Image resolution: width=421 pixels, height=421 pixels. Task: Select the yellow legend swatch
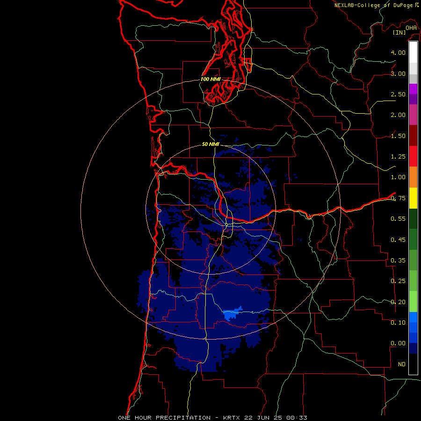[413, 198]
